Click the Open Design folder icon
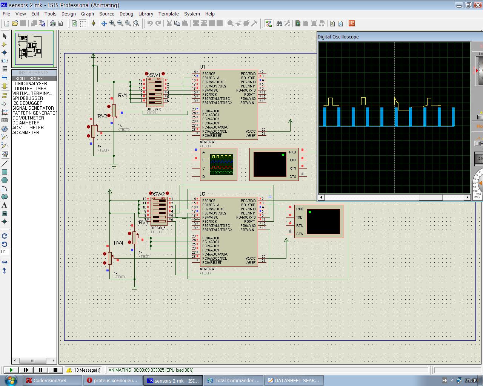The image size is (483, 386). (x=15, y=23)
